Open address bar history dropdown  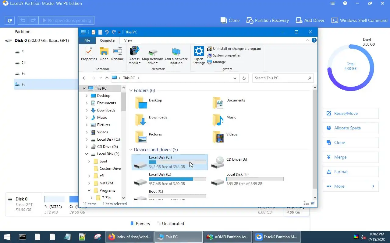[235, 78]
